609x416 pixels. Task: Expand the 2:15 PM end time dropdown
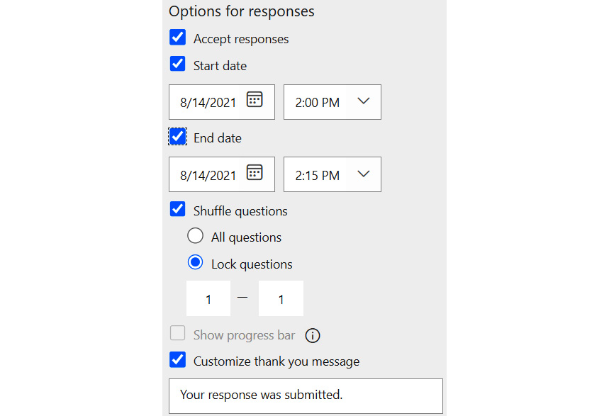333,174
